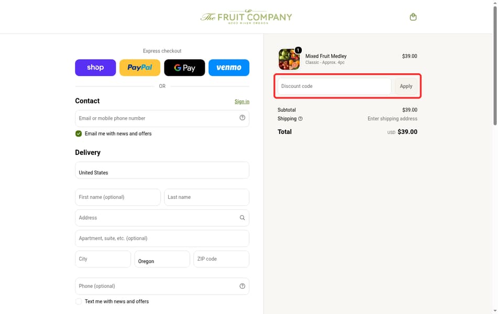Open the shopping bag cart icon
The image size is (503, 314).
click(x=413, y=17)
